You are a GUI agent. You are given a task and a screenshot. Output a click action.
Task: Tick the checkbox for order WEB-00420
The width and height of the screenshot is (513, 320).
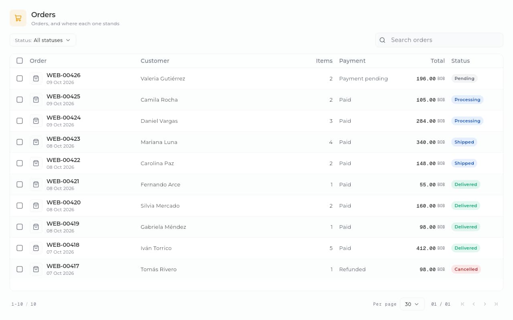20,206
